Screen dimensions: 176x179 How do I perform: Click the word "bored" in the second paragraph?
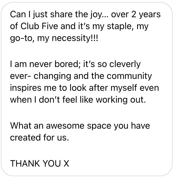tap(59, 64)
